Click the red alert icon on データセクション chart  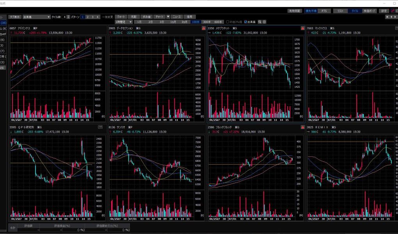[204, 28]
